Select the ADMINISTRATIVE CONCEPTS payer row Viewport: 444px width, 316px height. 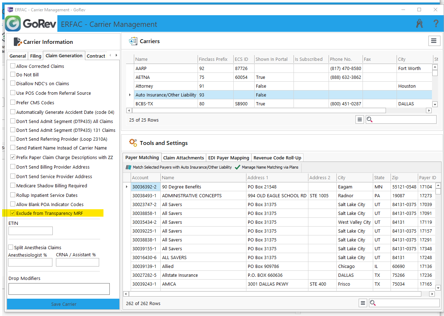pyautogui.click(x=279, y=195)
